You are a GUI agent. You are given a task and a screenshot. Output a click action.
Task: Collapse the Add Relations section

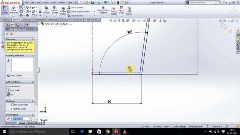[x=33, y=82]
